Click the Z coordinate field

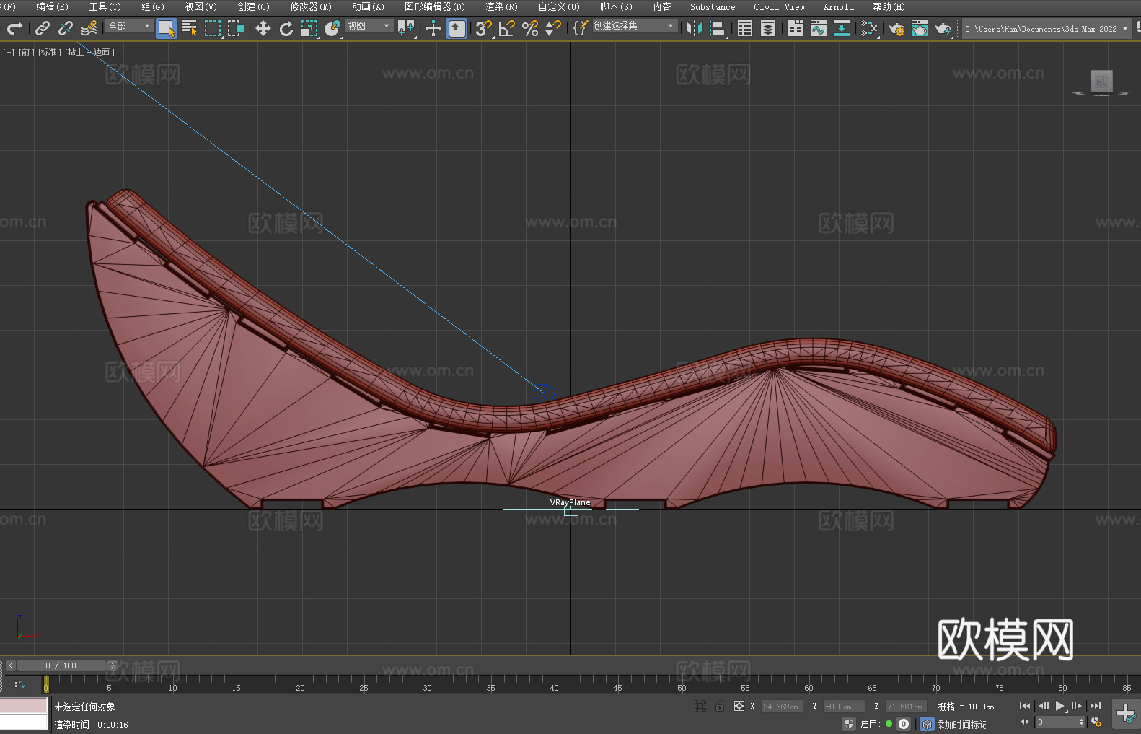click(906, 707)
